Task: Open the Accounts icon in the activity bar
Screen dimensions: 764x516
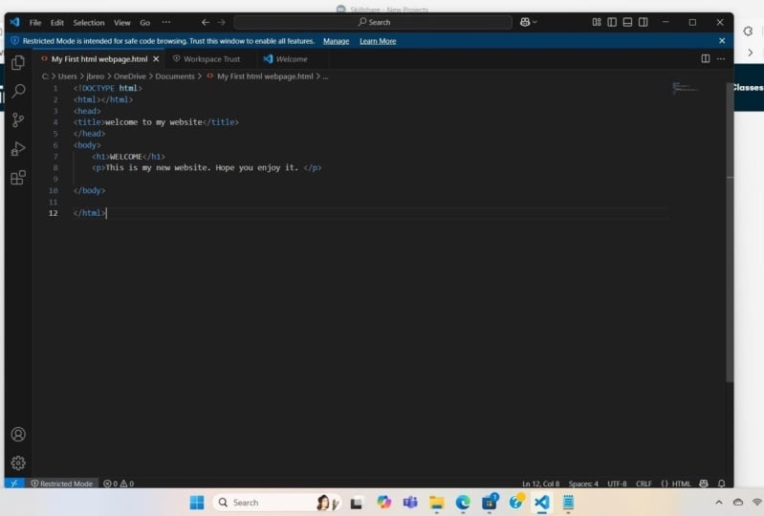Action: 18,434
